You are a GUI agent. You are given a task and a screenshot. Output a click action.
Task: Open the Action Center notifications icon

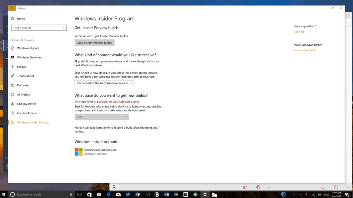point(347,194)
